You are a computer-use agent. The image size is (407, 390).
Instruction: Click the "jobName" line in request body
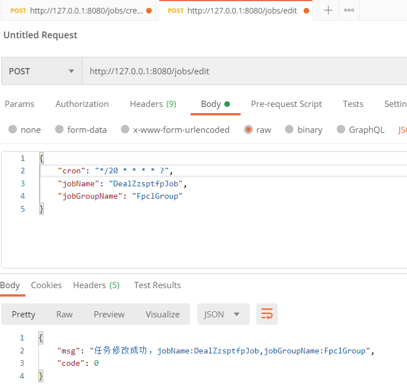[122, 183]
